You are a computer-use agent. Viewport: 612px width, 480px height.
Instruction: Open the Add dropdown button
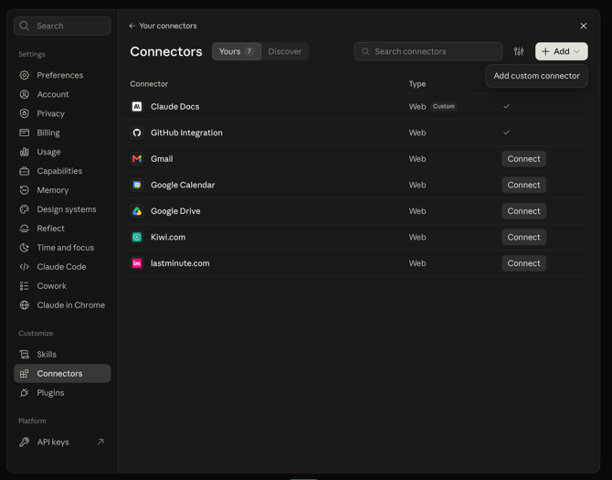pyautogui.click(x=561, y=51)
